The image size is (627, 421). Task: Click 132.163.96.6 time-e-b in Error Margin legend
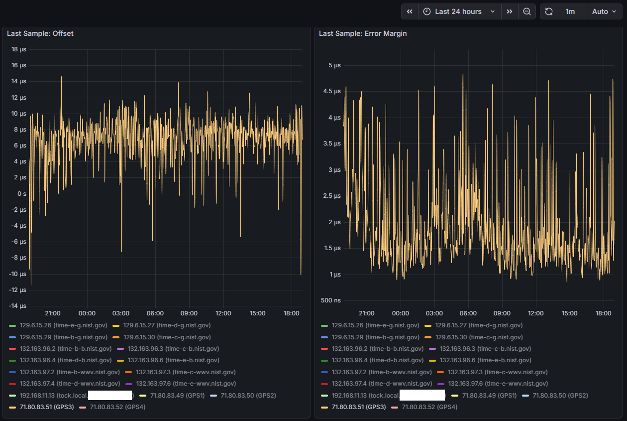(485, 360)
